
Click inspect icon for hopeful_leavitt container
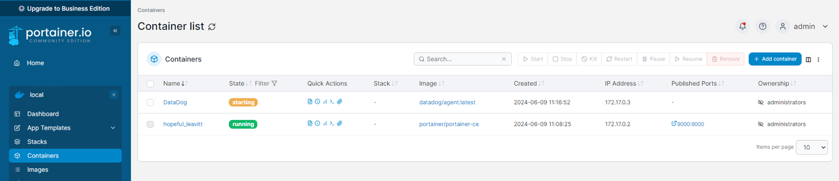317,124
